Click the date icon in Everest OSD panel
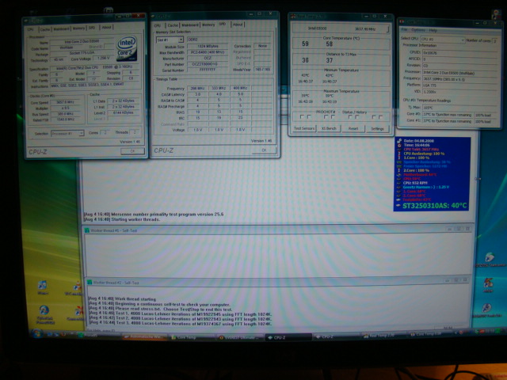The width and height of the screenshot is (507, 380). click(x=399, y=141)
